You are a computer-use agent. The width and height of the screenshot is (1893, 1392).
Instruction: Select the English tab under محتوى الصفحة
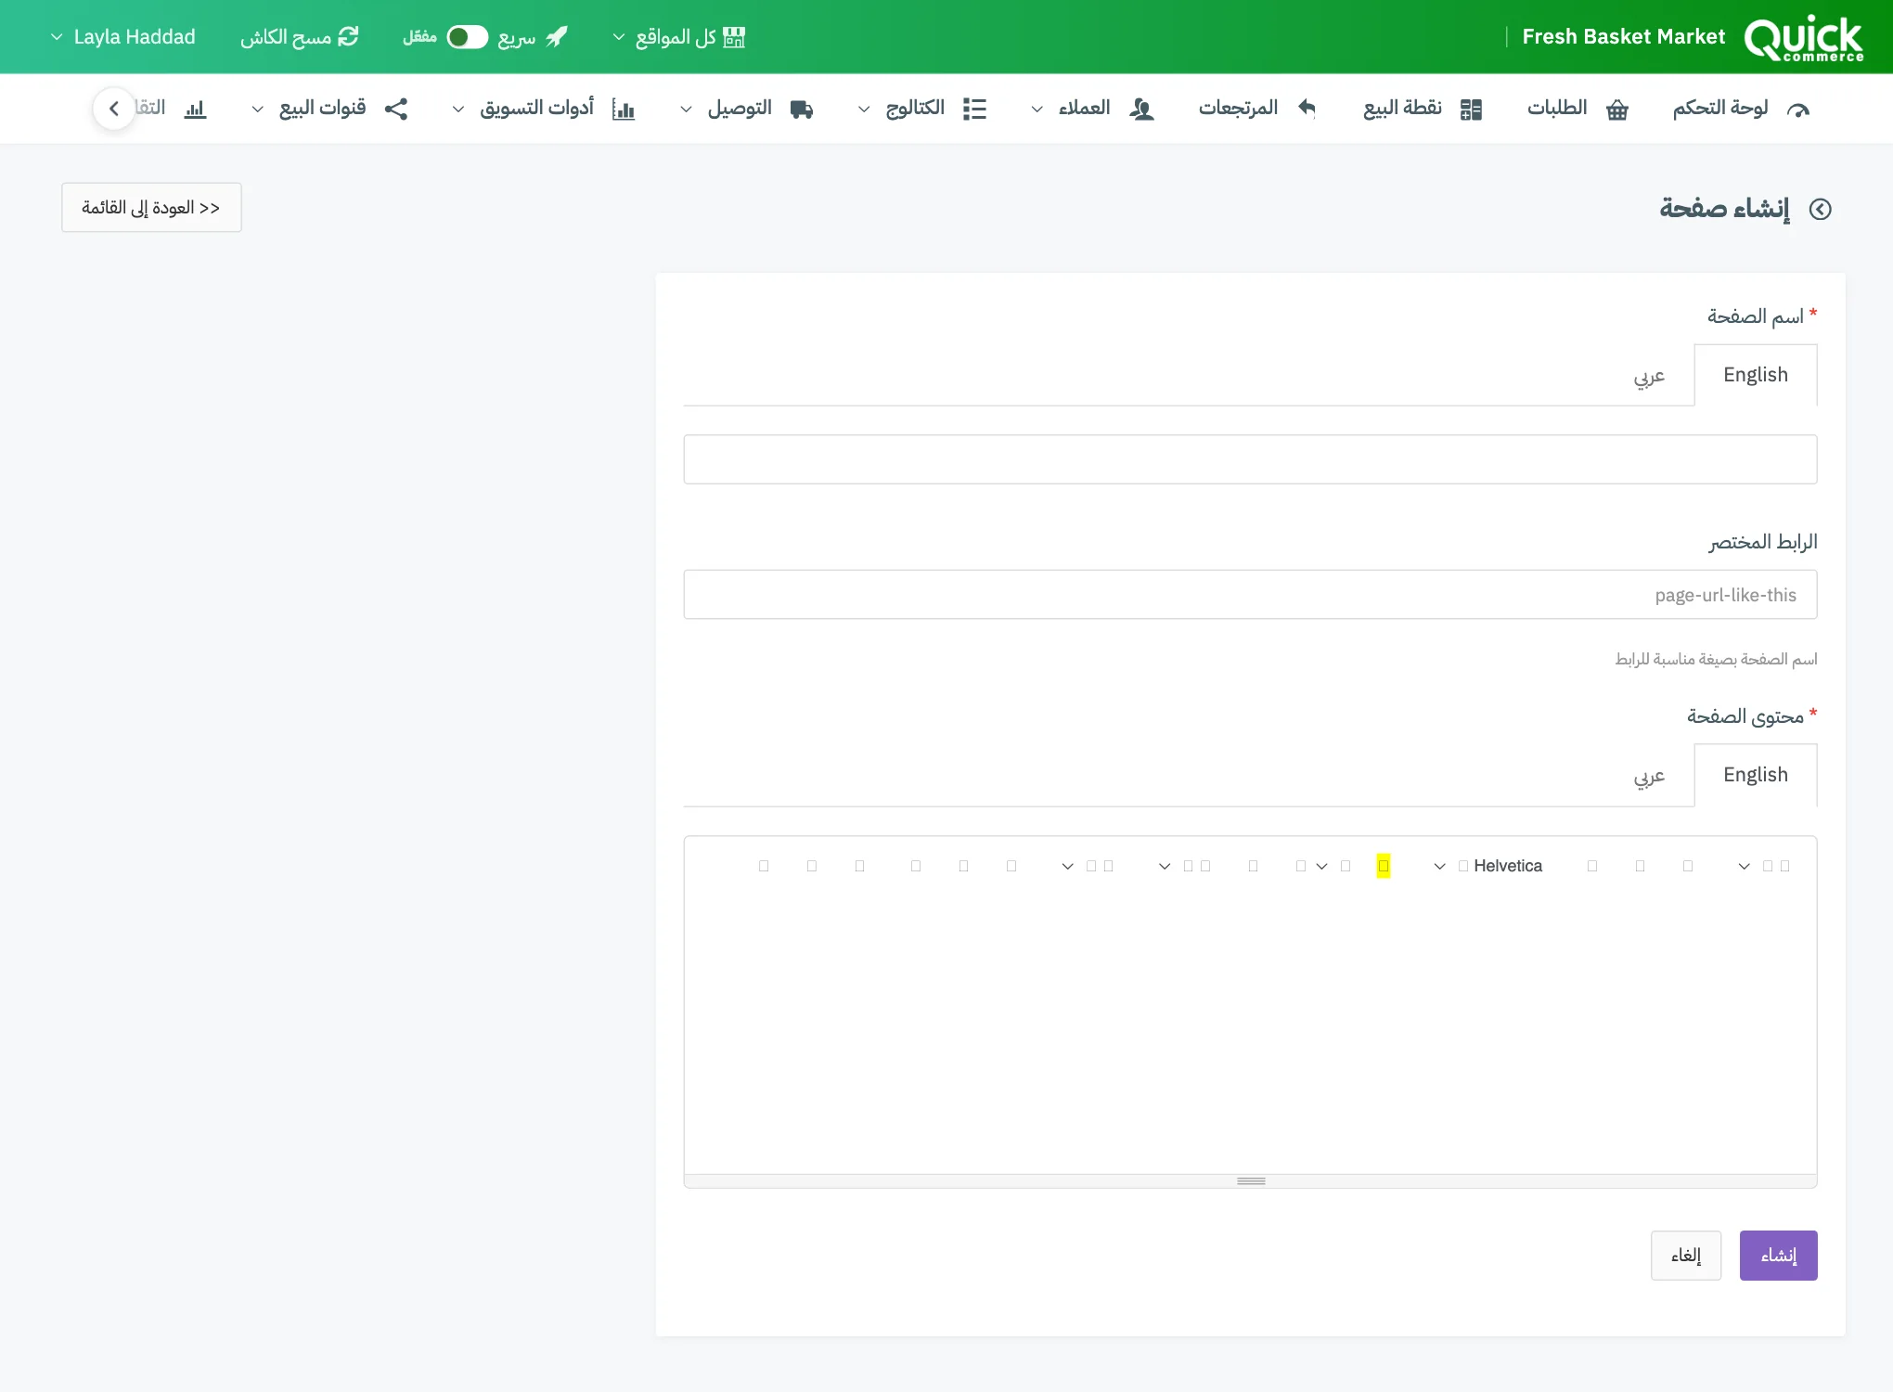1755,775
